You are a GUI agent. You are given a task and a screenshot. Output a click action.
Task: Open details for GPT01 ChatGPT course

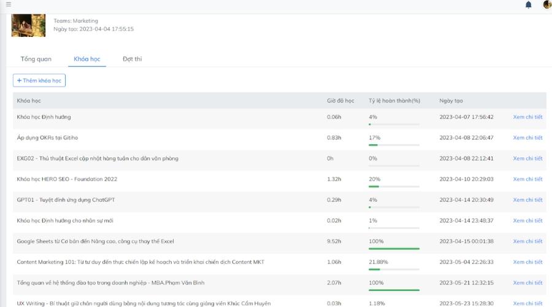coord(527,200)
